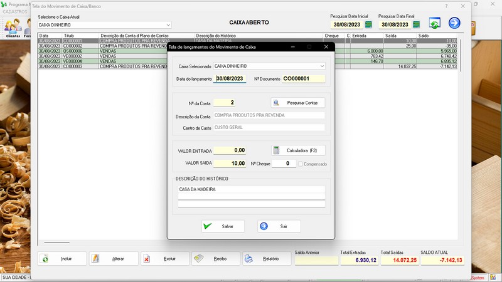502x282 pixels.
Task: Click the Alterar button
Action: [x=114, y=259]
